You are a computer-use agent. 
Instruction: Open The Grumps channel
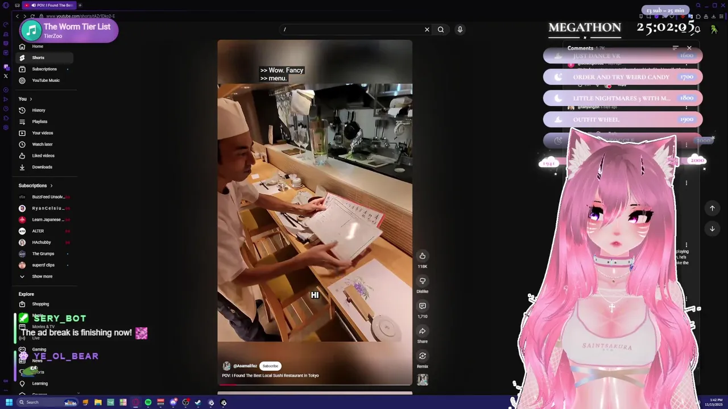pos(43,254)
